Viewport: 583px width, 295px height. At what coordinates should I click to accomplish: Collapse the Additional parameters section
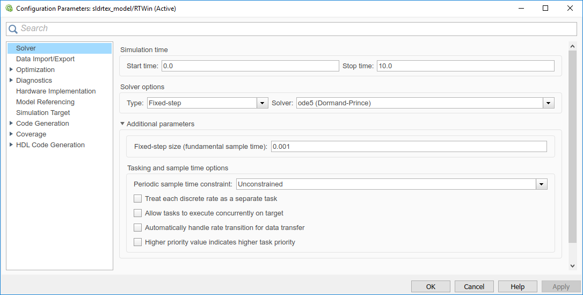123,124
